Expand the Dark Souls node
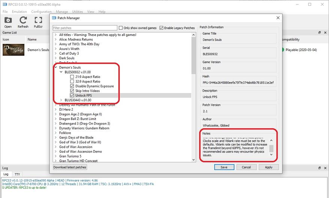The width and height of the screenshot is (329, 198). [56, 58]
